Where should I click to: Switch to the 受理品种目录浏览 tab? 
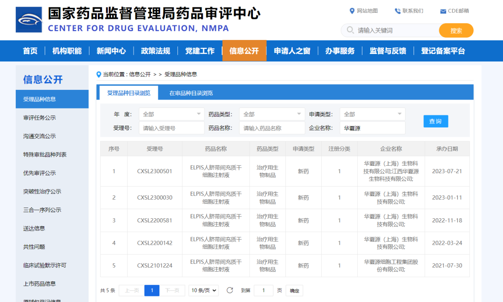point(129,93)
